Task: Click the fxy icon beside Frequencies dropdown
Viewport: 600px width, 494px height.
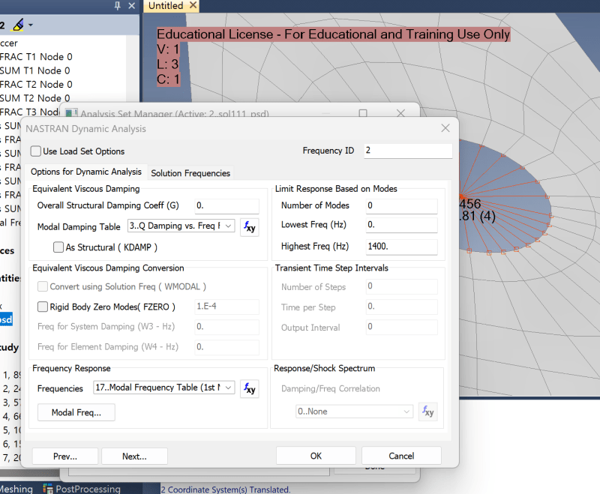Action: pyautogui.click(x=249, y=388)
